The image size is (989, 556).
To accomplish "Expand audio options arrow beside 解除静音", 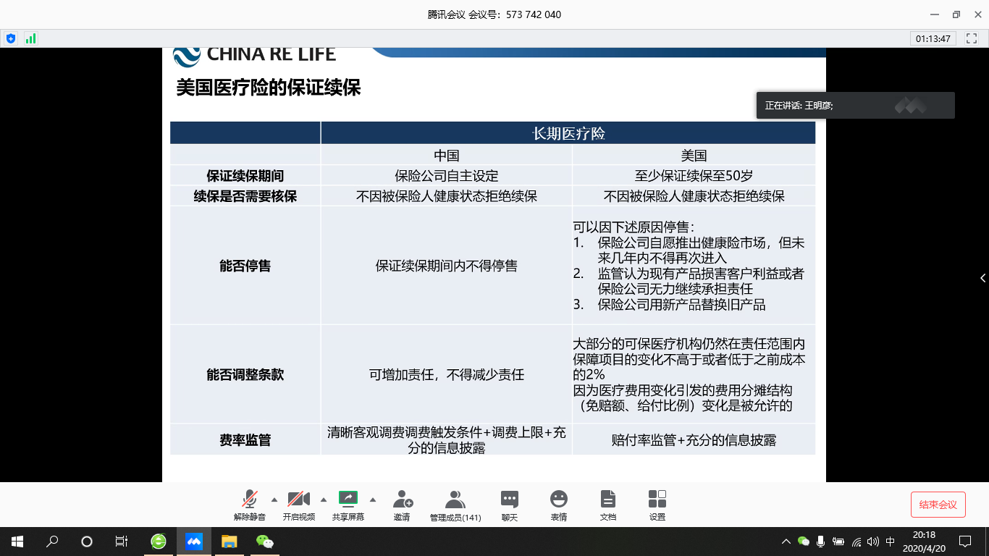I will point(274,500).
